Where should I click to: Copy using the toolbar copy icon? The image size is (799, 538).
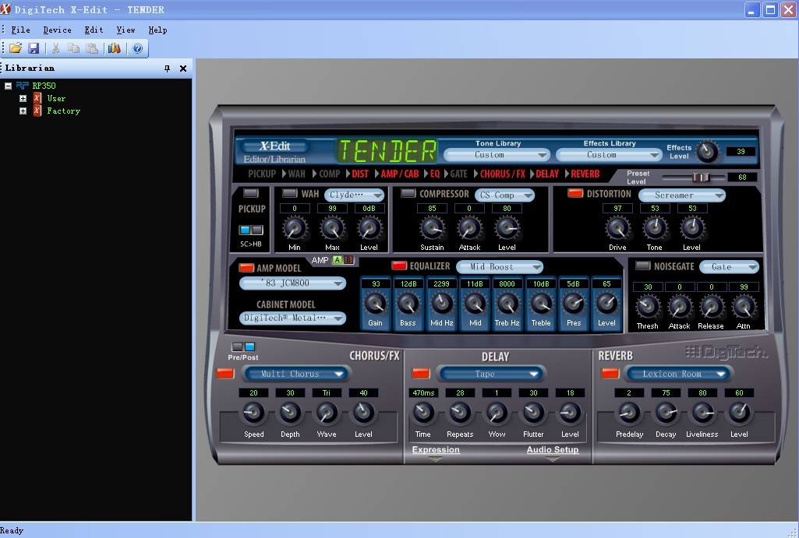coord(73,48)
